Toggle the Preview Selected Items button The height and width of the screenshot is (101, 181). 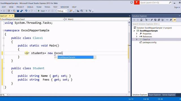click(174, 20)
